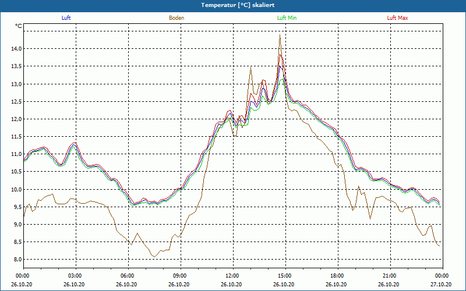Select the 12:00 time marker
This screenshot has width=466, height=291.
pyautogui.click(x=232, y=276)
